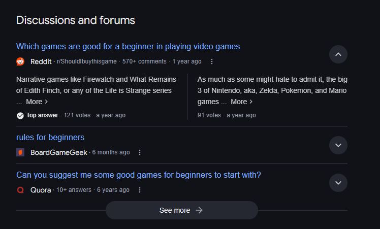Click the r/ShouldIbuythisgame subreddit text
This screenshot has height=229, width=380.
tap(86, 61)
